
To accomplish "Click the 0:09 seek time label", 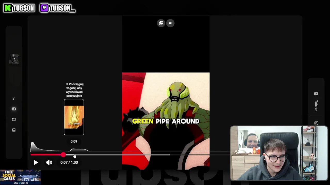I will 74,141.
